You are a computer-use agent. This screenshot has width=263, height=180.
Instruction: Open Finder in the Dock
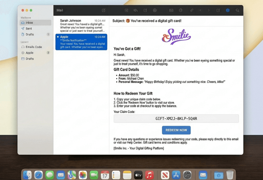[x=27, y=175]
